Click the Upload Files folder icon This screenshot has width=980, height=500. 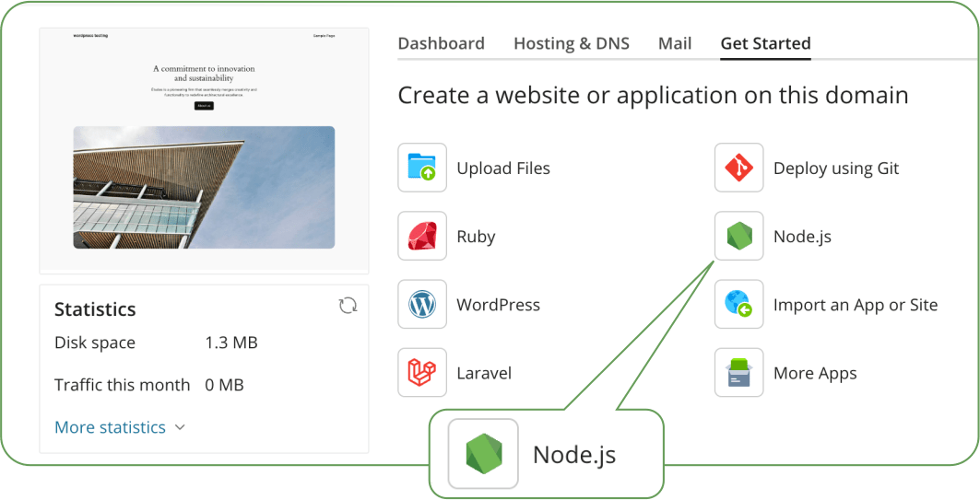(x=422, y=168)
